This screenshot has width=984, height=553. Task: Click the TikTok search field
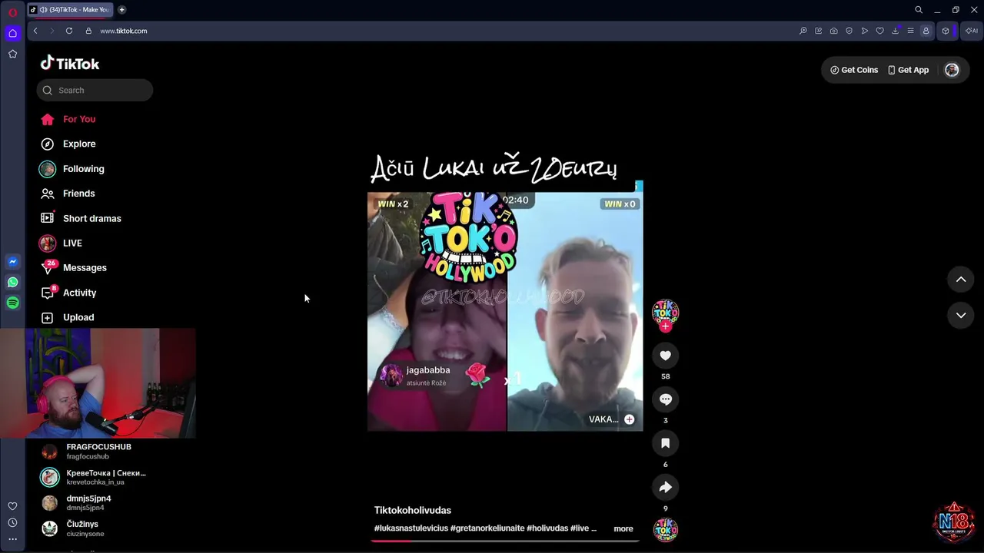pyautogui.click(x=95, y=90)
